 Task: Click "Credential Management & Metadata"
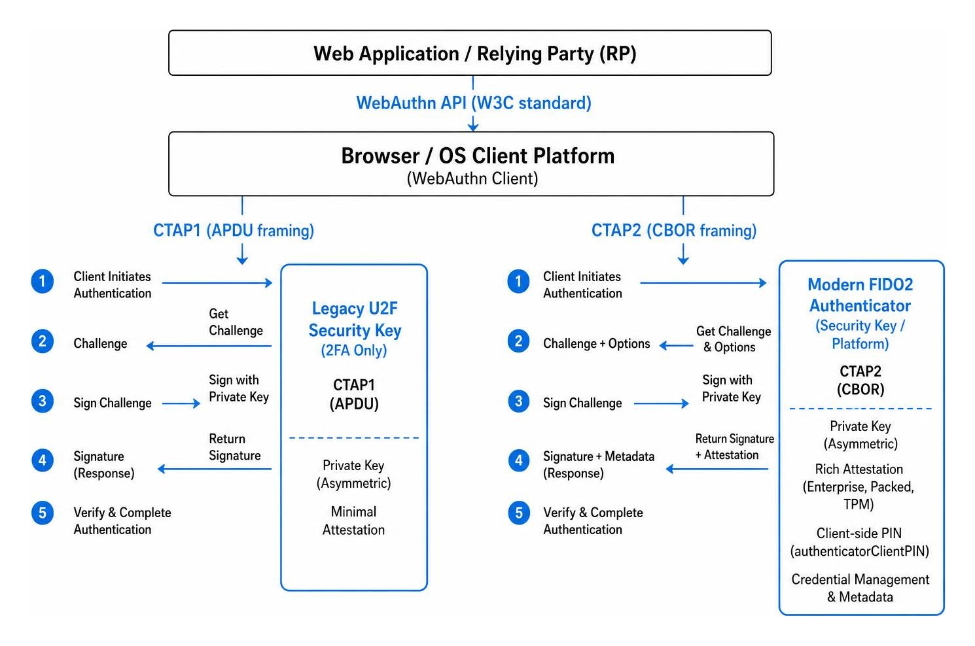point(860,588)
